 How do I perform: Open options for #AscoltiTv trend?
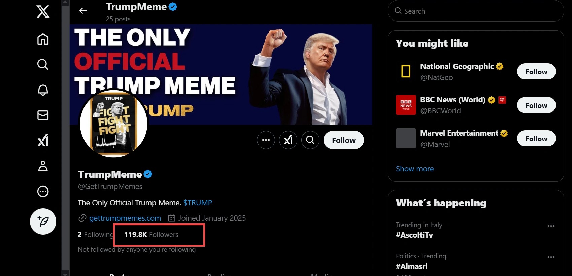point(551,226)
